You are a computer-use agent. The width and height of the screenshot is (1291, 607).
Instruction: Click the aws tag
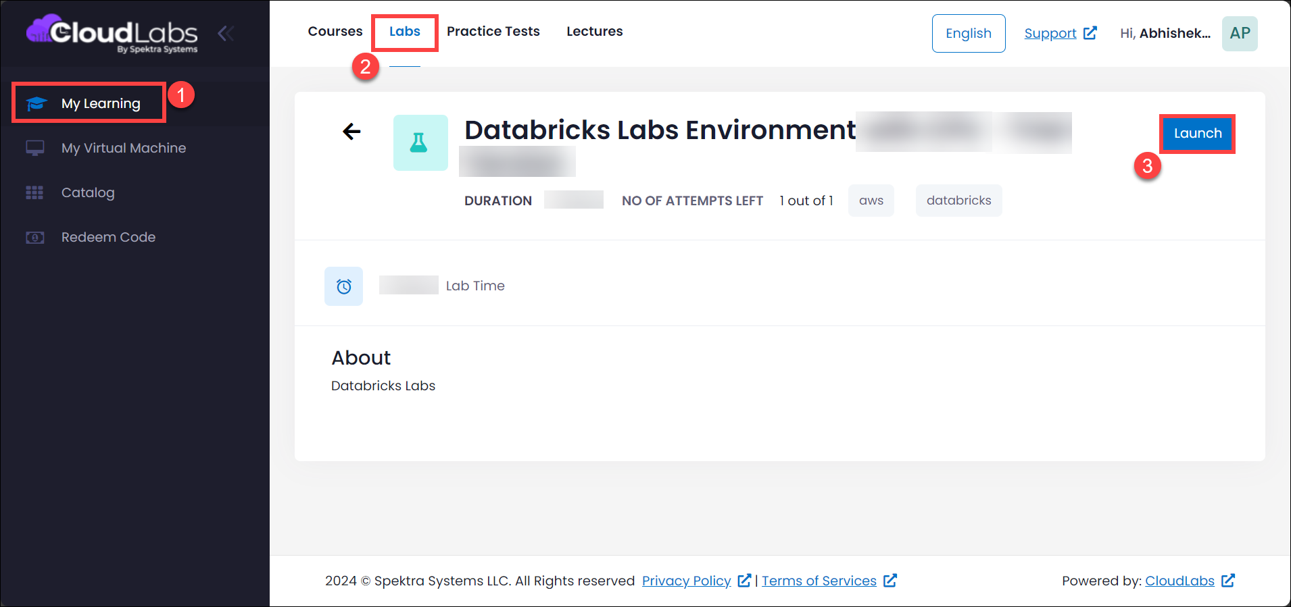pos(871,201)
